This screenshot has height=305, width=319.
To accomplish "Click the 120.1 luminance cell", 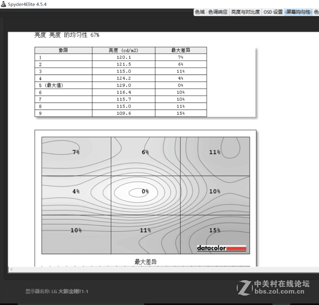I will 124,57.
